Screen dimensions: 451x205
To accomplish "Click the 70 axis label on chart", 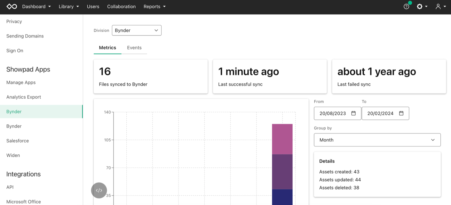I will point(108,168).
